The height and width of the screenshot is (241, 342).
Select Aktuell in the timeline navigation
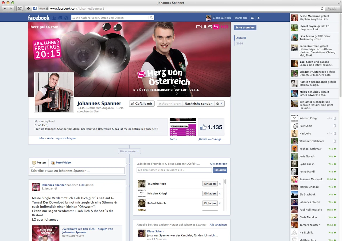(241, 38)
